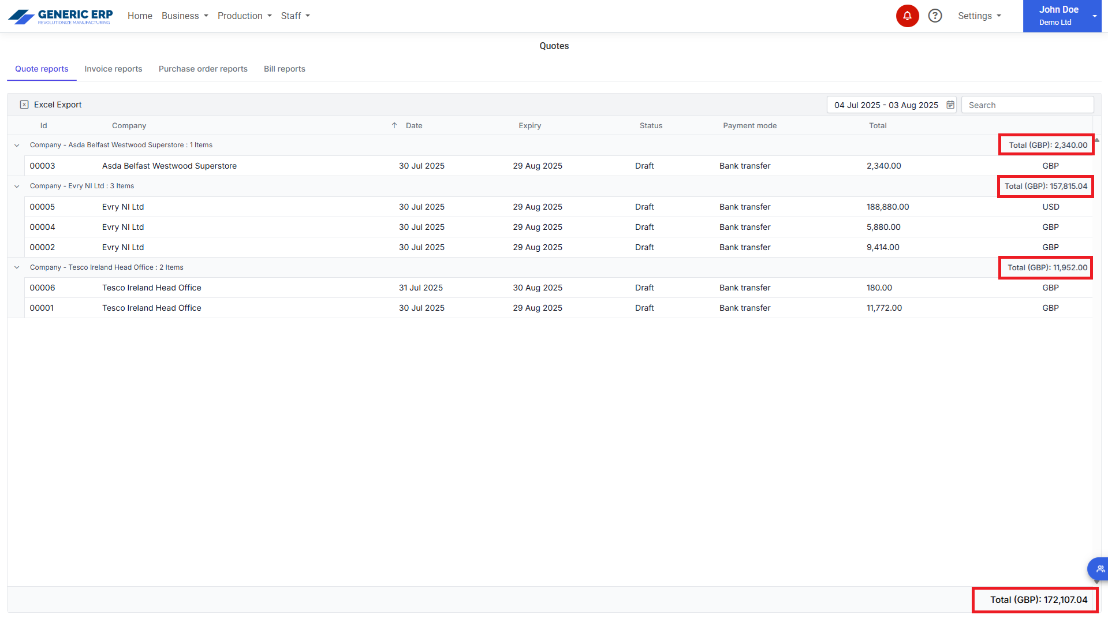Click the Excel Export icon
Viewport: 1108px width, 622px height.
(24, 105)
